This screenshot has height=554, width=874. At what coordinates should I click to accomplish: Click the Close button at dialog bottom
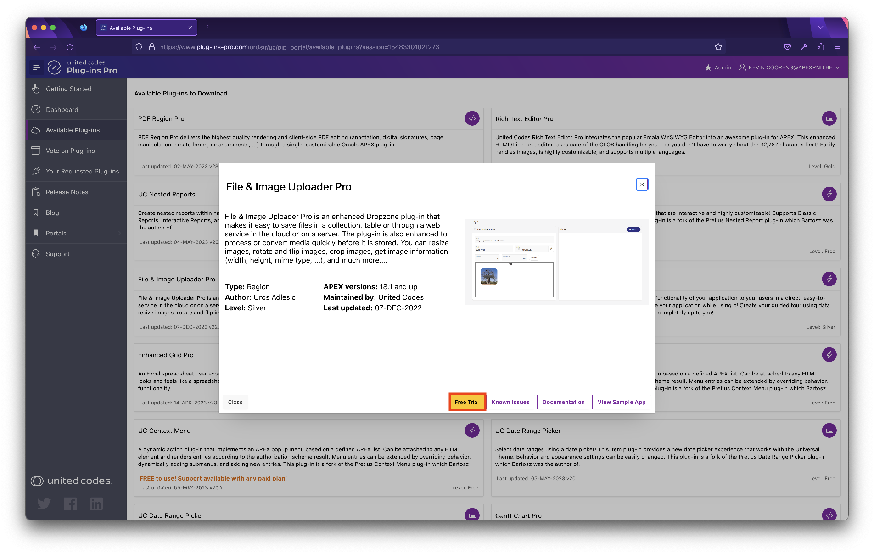point(235,402)
